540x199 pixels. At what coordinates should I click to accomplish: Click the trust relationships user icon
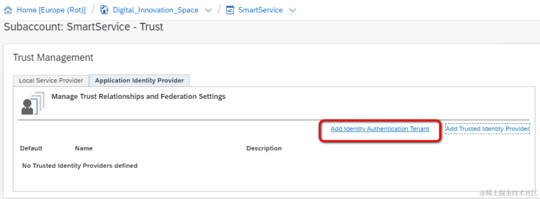pos(33,103)
